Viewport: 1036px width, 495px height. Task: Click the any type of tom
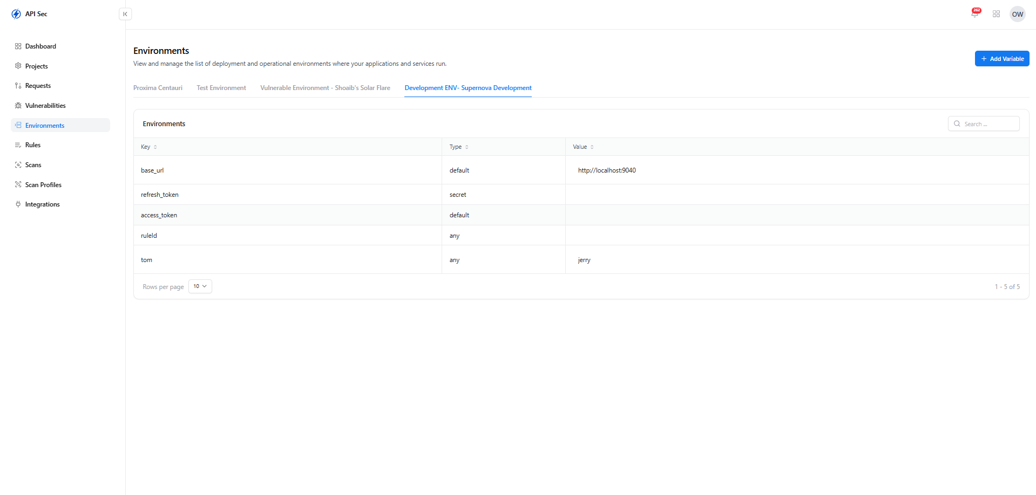455,260
